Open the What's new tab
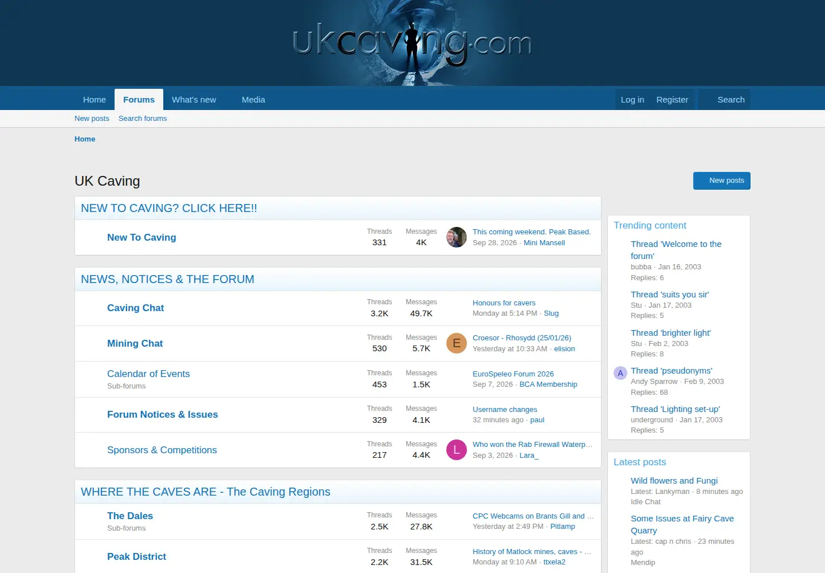Screen dimensions: 825x573 tap(194, 100)
